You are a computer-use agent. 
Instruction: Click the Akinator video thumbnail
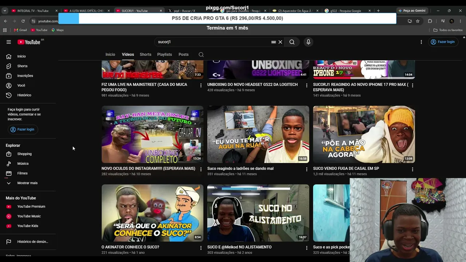click(153, 213)
